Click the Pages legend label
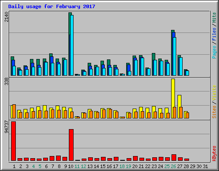Image resolution: width=219 pixels, height=171 pixels. (214, 52)
